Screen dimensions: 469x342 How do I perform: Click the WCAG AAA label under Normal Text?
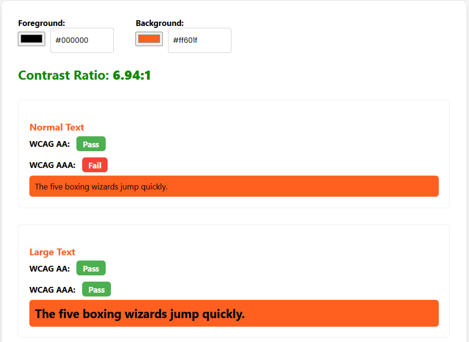click(52, 165)
